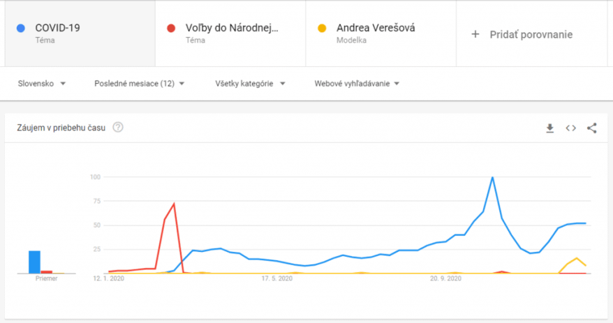Viewport: 613px width, 323px height.
Task: Click the blue Priemer average bar
Action: click(34, 262)
